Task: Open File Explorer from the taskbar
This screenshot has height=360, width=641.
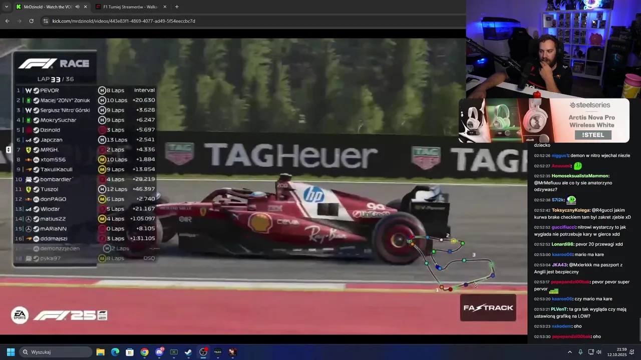Action: coord(100,352)
